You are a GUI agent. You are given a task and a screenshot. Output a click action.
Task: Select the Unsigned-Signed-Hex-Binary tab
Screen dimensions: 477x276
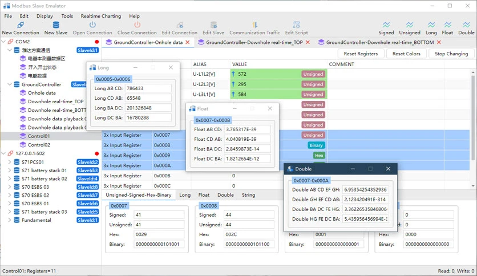[x=139, y=195]
